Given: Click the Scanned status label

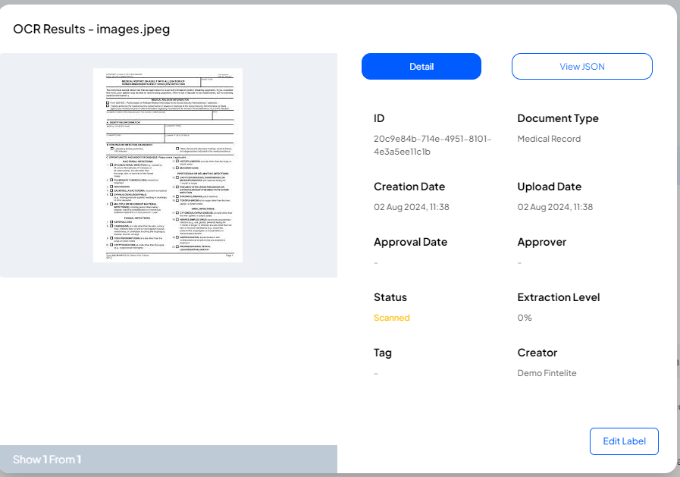Looking at the screenshot, I should 391,318.
